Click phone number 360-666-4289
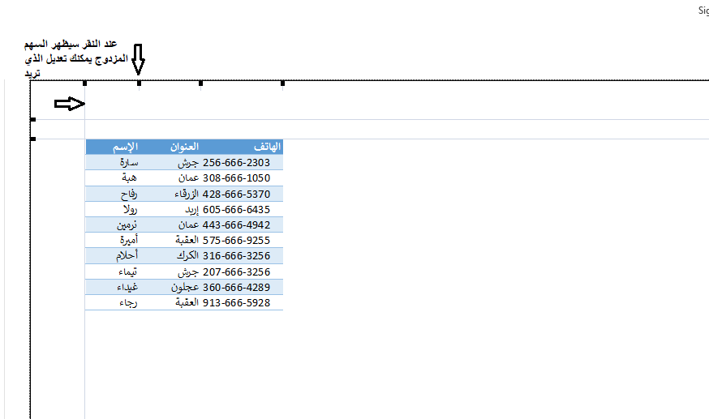709x419 pixels. coord(237,287)
